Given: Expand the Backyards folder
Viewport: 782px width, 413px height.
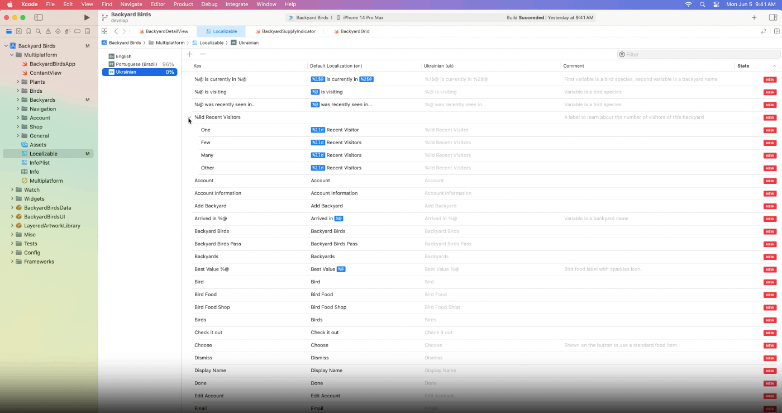Looking at the screenshot, I should click(x=18, y=99).
